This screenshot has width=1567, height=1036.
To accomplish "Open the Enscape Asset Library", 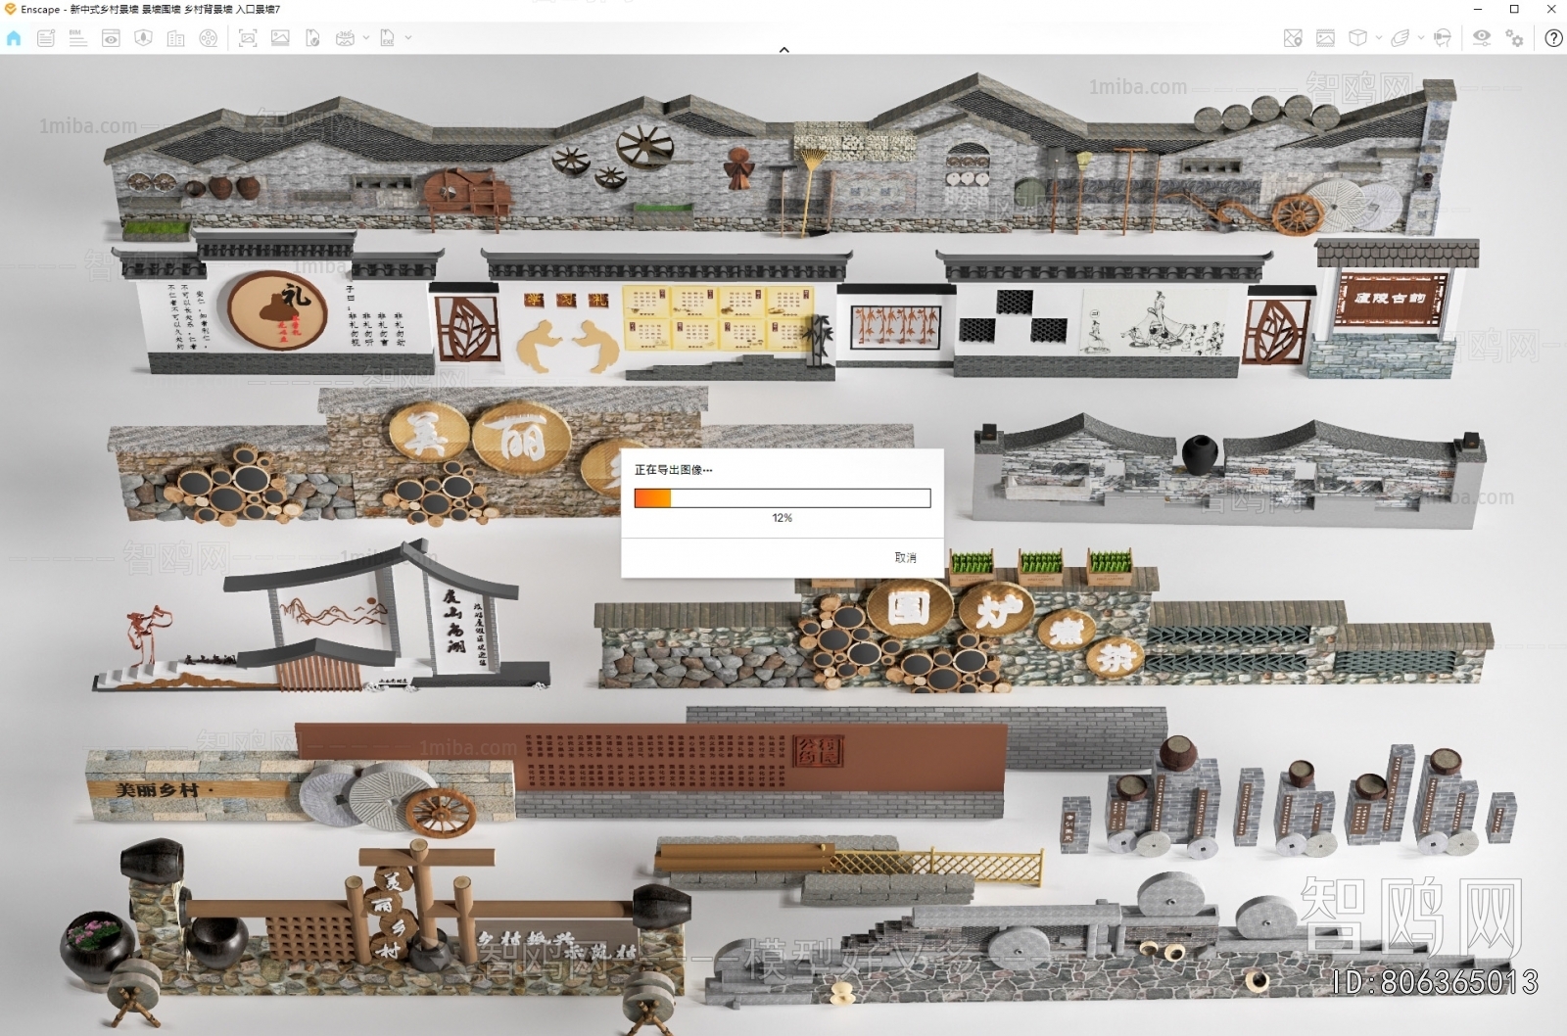I will click(x=175, y=39).
